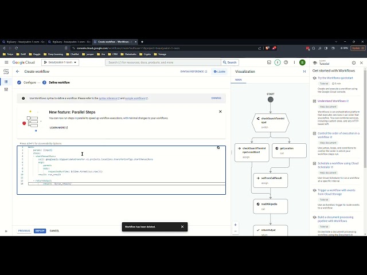Select the checkSearchTermInInput switch node
367x275 pixels.
click(270, 123)
